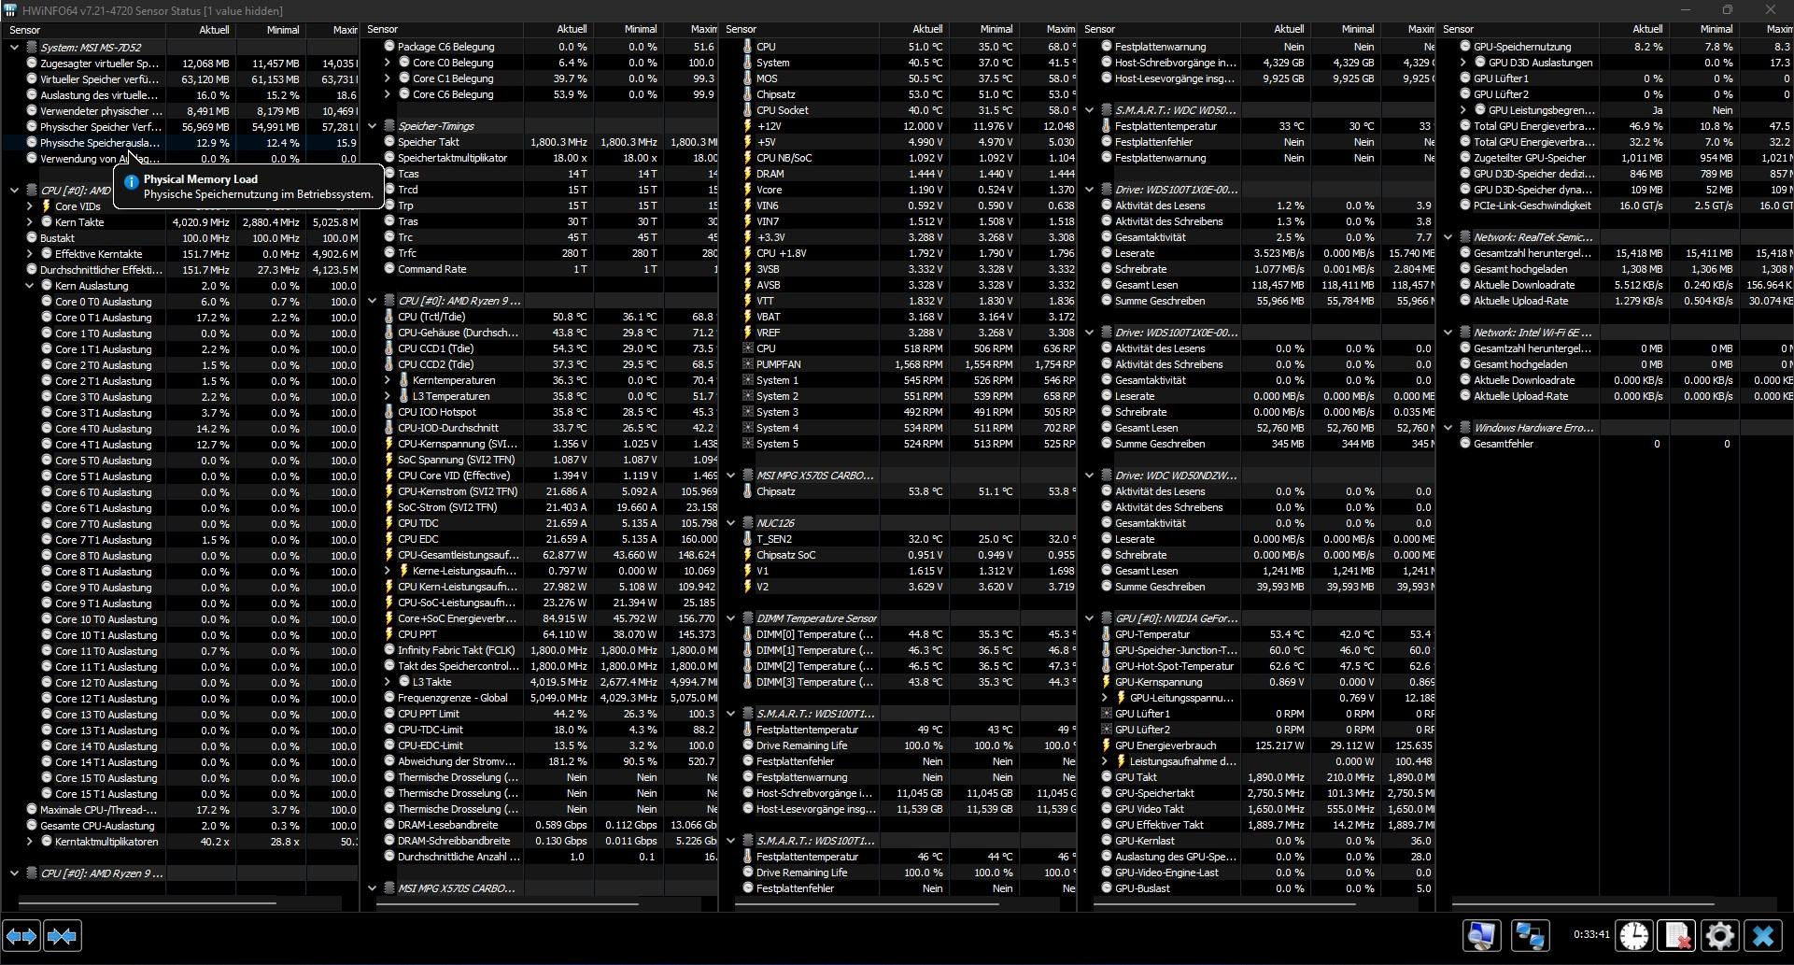This screenshot has height=965, width=1794.
Task: Click the thermometer icon beside T_SEN2
Action: point(748,539)
